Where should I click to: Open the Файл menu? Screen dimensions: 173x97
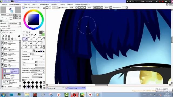(x=4, y=4)
